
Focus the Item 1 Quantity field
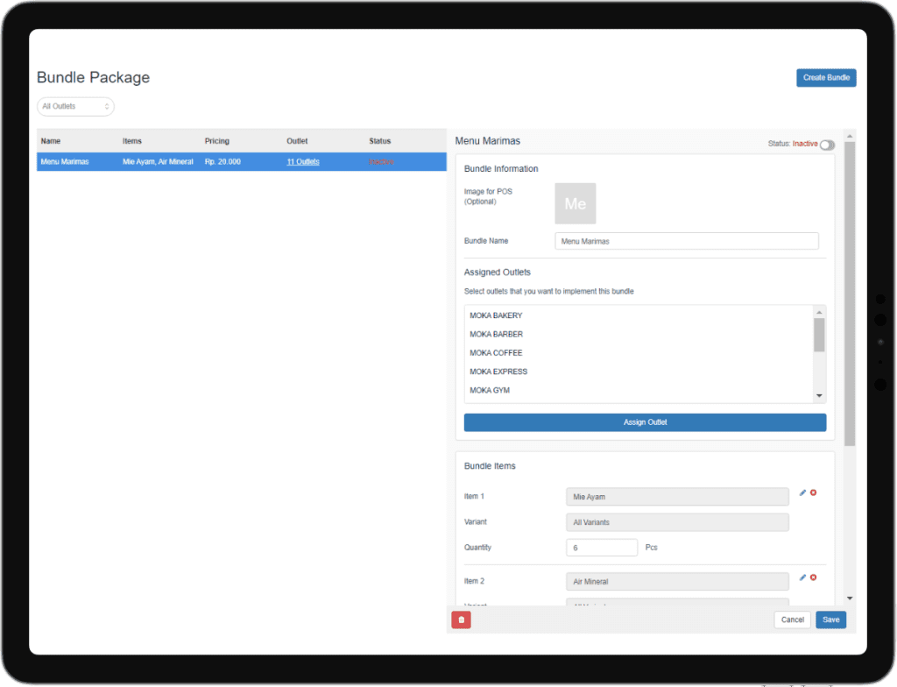click(x=601, y=548)
